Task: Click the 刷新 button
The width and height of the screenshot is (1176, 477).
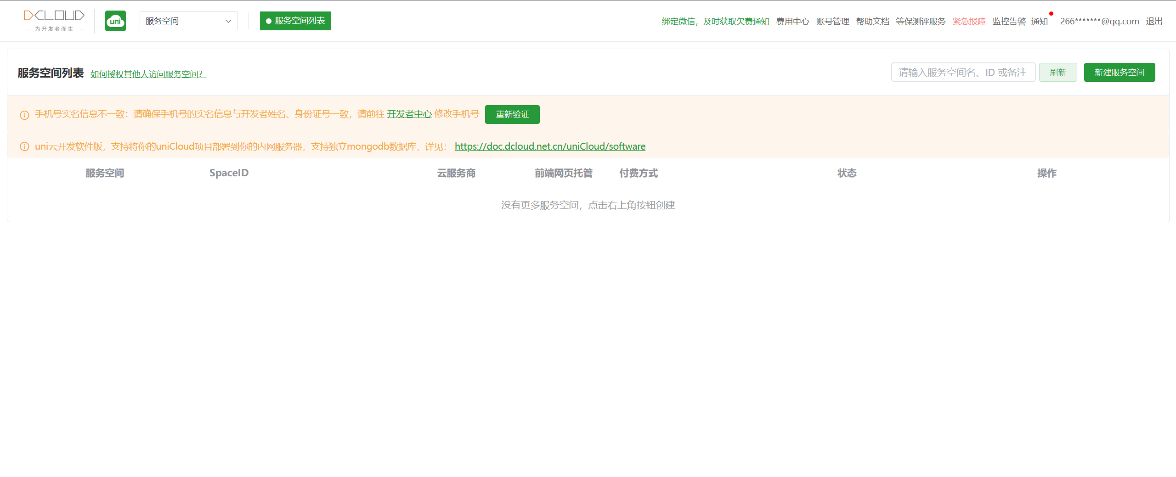Action: click(1058, 73)
